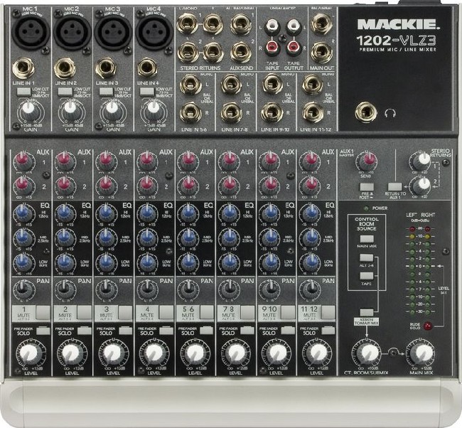Image resolution: width=462 pixels, height=428 pixels.
Task: Toggle the RETURN TO AUX 1 button
Action: coord(394,187)
